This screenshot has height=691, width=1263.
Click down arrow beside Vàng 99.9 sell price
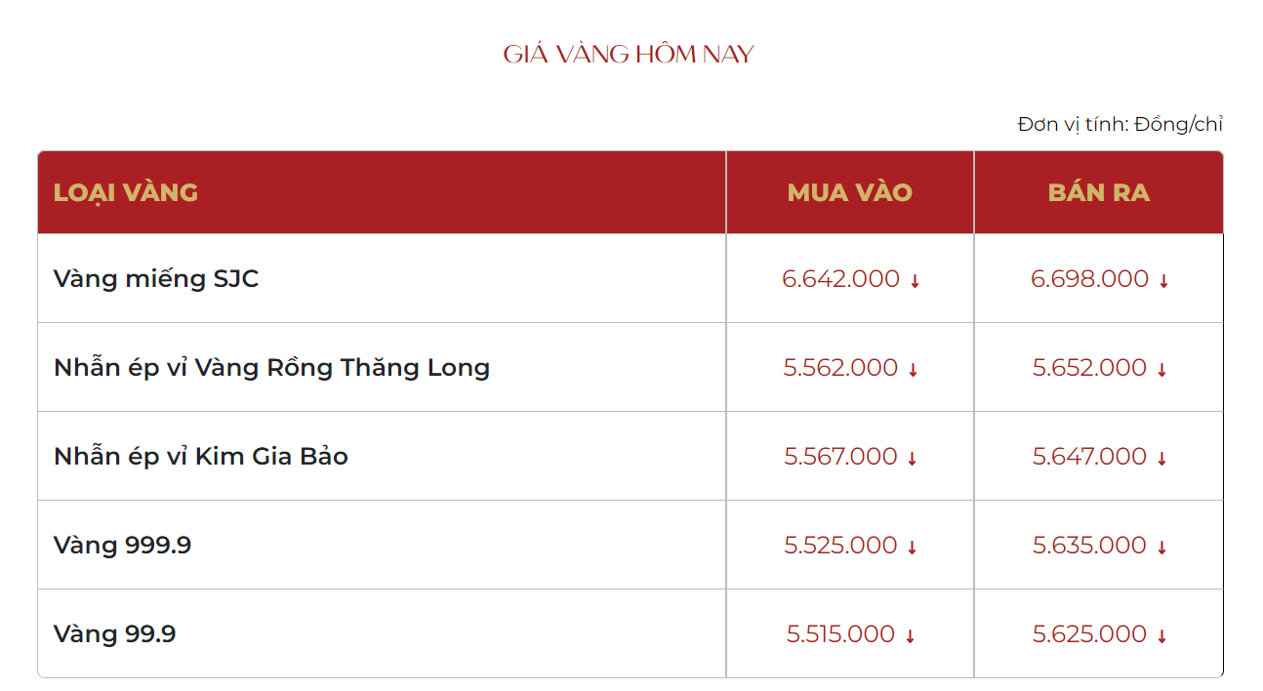coord(1161,636)
